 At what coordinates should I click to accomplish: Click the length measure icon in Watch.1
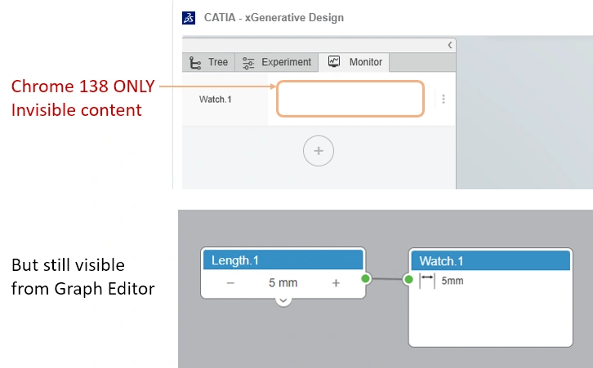pos(427,282)
